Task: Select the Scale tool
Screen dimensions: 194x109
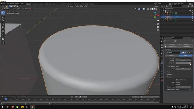Action: (x=3, y=28)
